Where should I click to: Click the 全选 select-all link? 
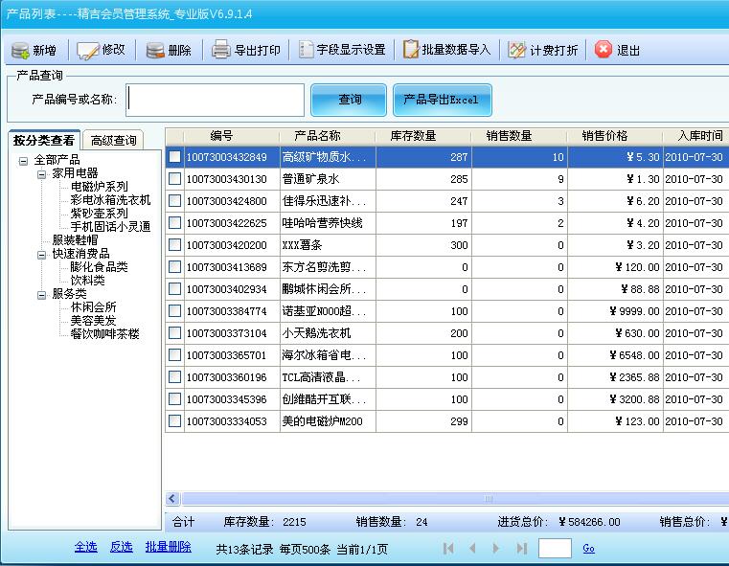click(85, 547)
